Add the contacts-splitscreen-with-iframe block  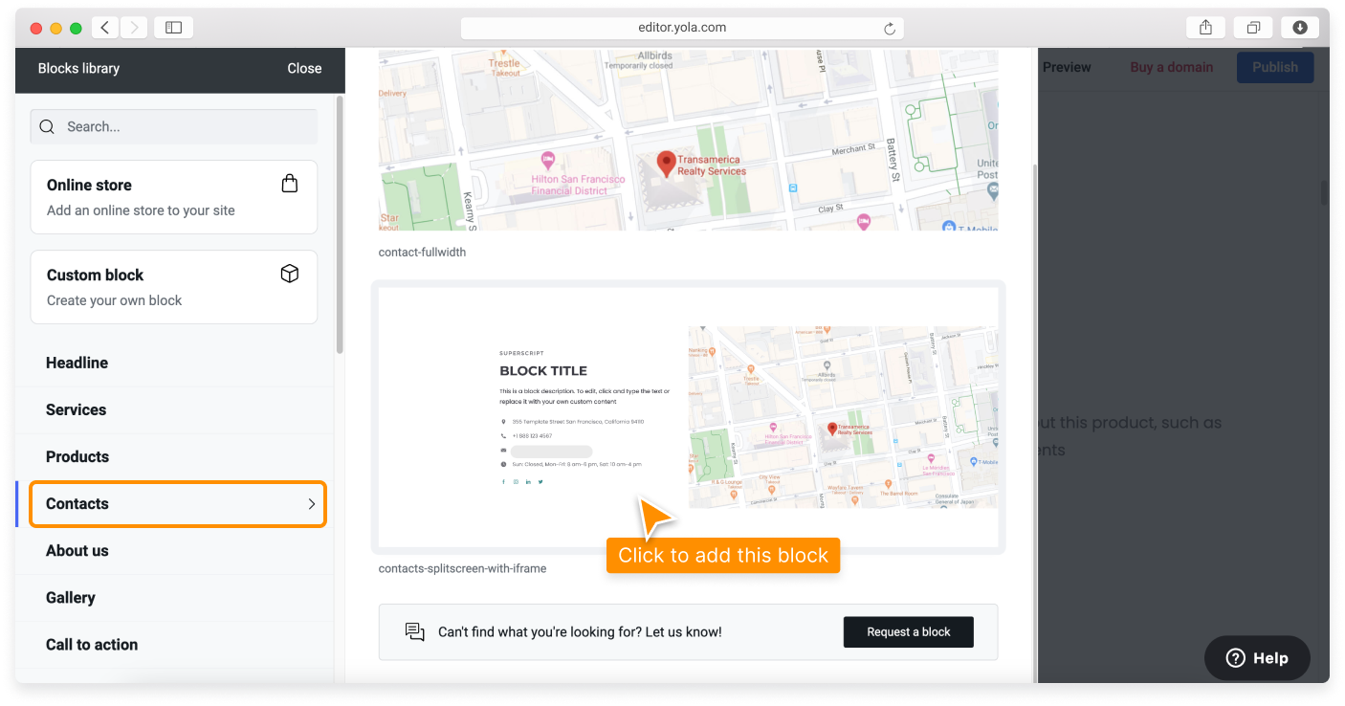[688, 417]
